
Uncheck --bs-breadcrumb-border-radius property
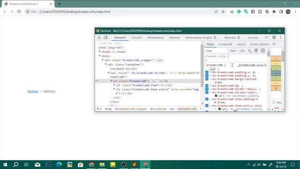207,89
